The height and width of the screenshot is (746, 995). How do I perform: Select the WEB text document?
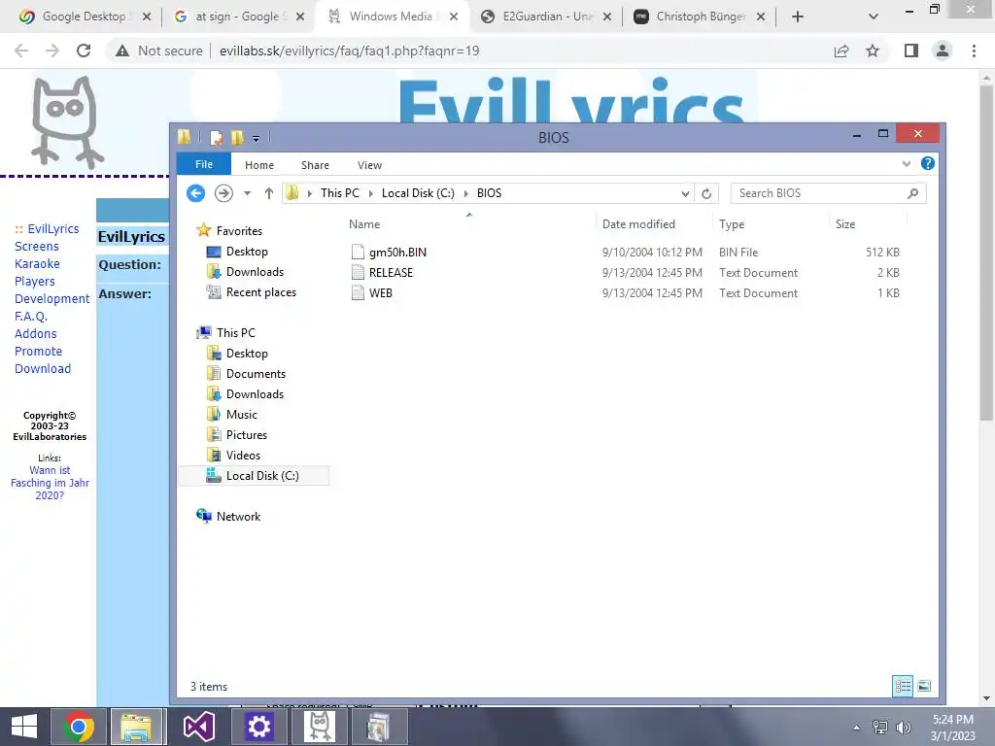pyautogui.click(x=381, y=292)
